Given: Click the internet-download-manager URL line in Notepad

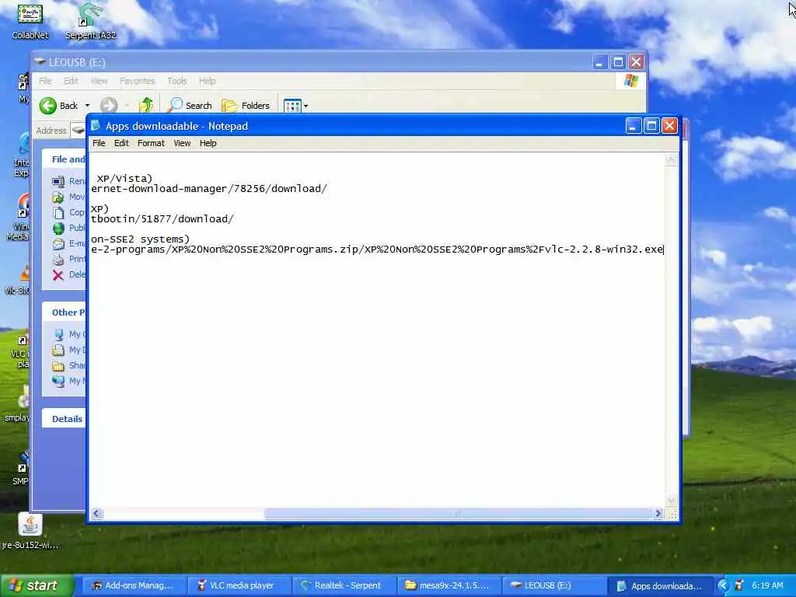Looking at the screenshot, I should click(x=209, y=189).
